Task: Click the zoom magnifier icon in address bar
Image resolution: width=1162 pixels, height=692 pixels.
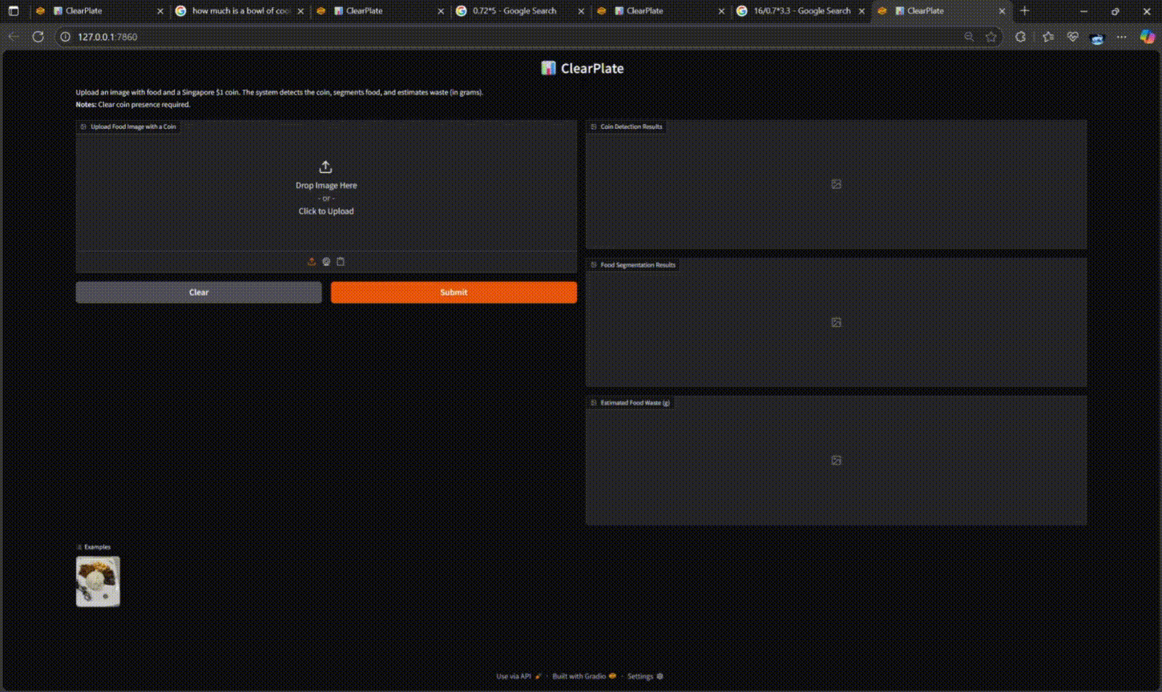Action: 969,37
